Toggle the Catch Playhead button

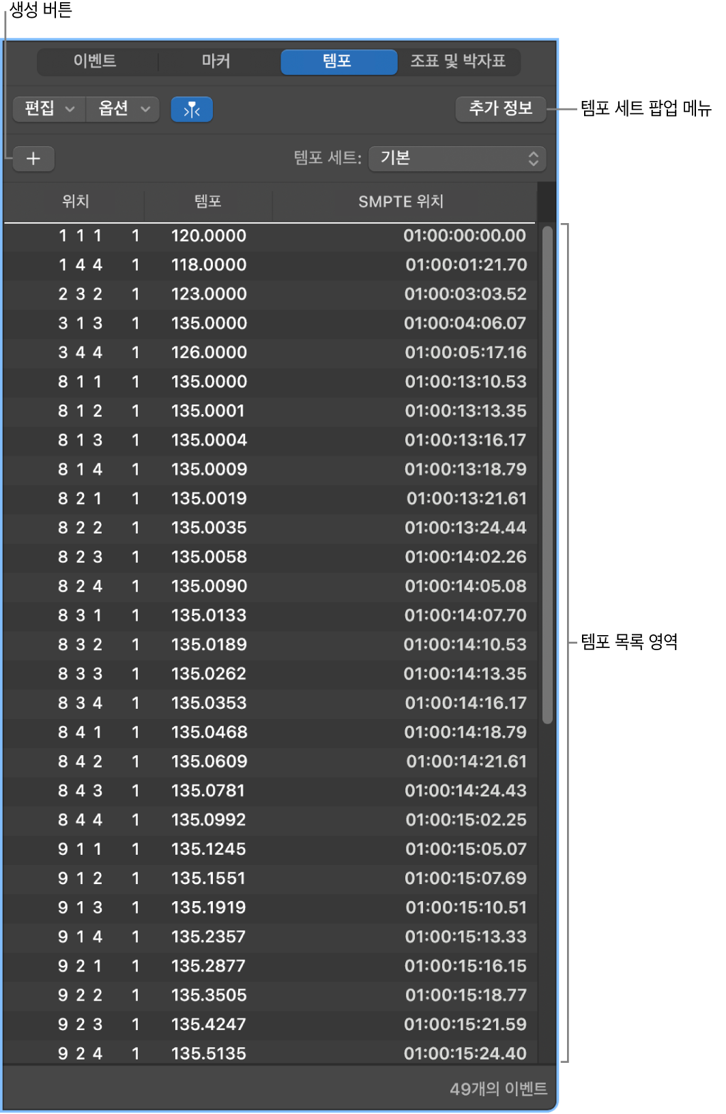coord(192,109)
